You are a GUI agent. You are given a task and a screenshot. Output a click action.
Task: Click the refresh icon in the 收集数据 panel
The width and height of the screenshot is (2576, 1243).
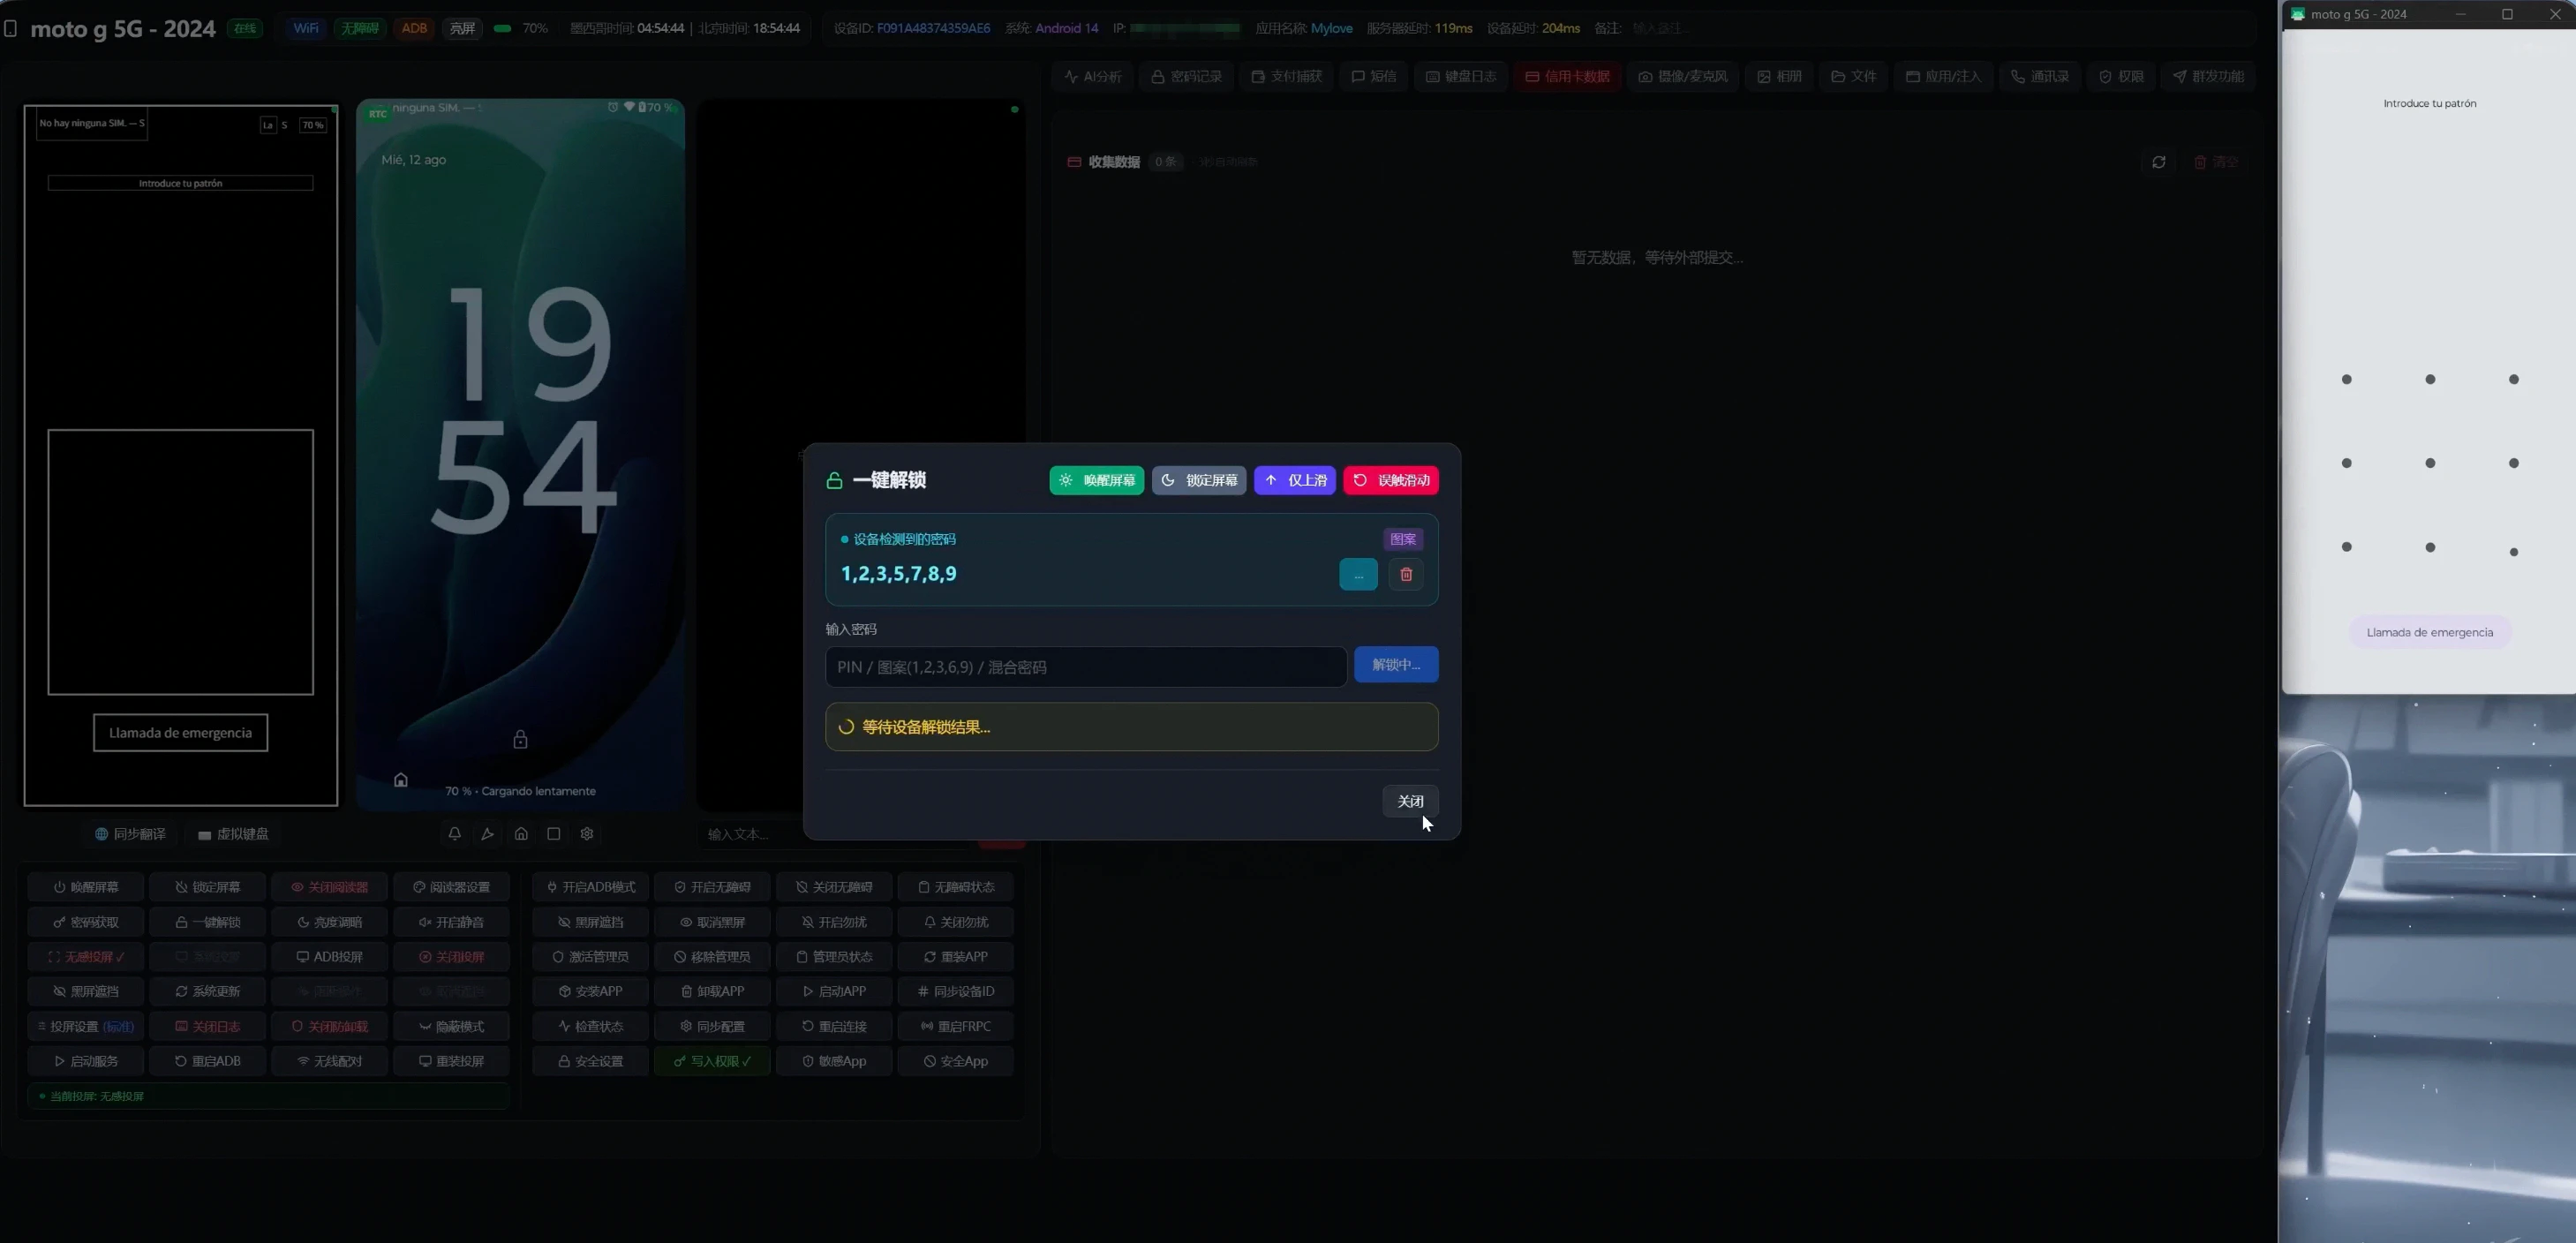click(2159, 162)
